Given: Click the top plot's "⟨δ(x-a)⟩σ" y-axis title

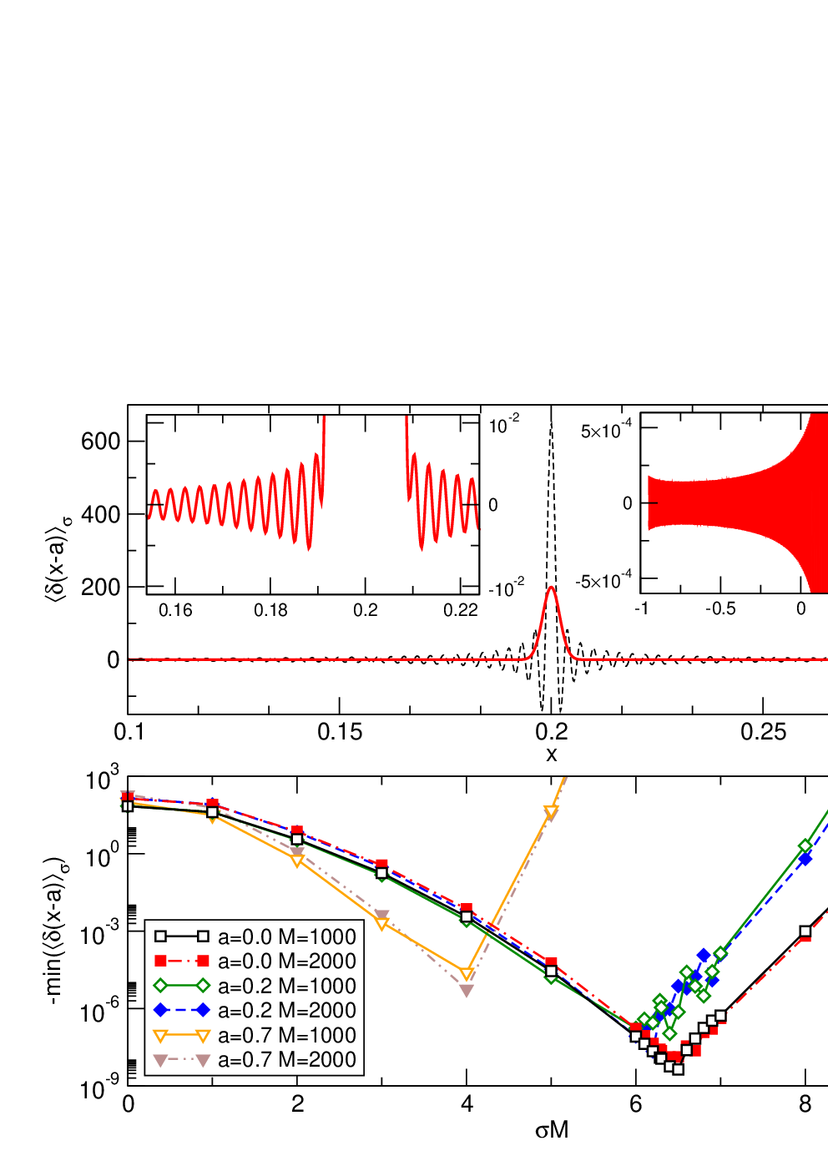Looking at the screenshot, I should pos(56,559).
